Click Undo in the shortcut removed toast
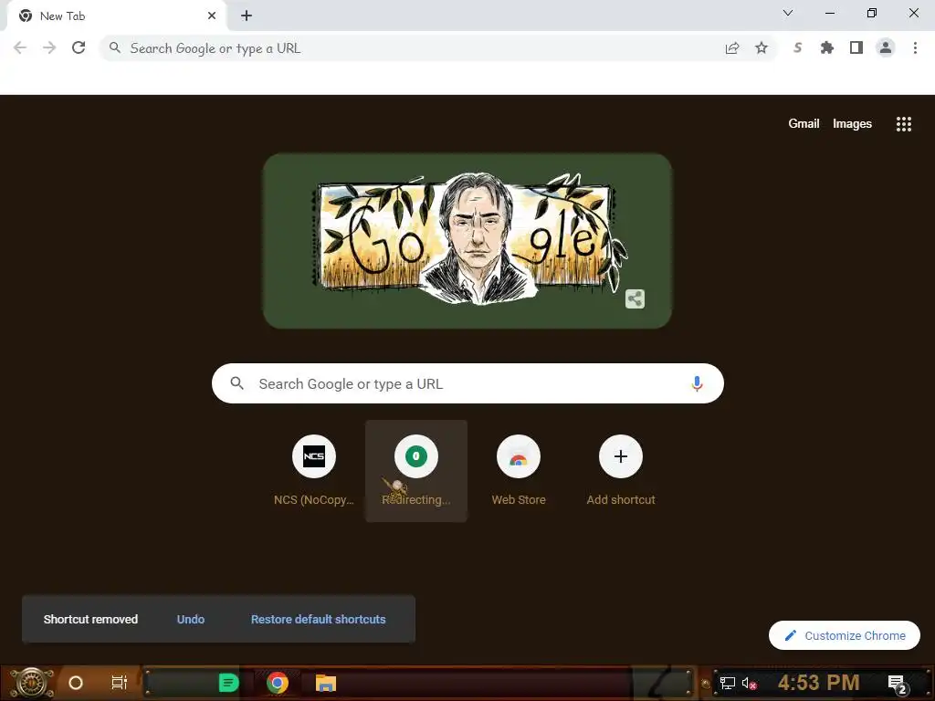 point(191,620)
